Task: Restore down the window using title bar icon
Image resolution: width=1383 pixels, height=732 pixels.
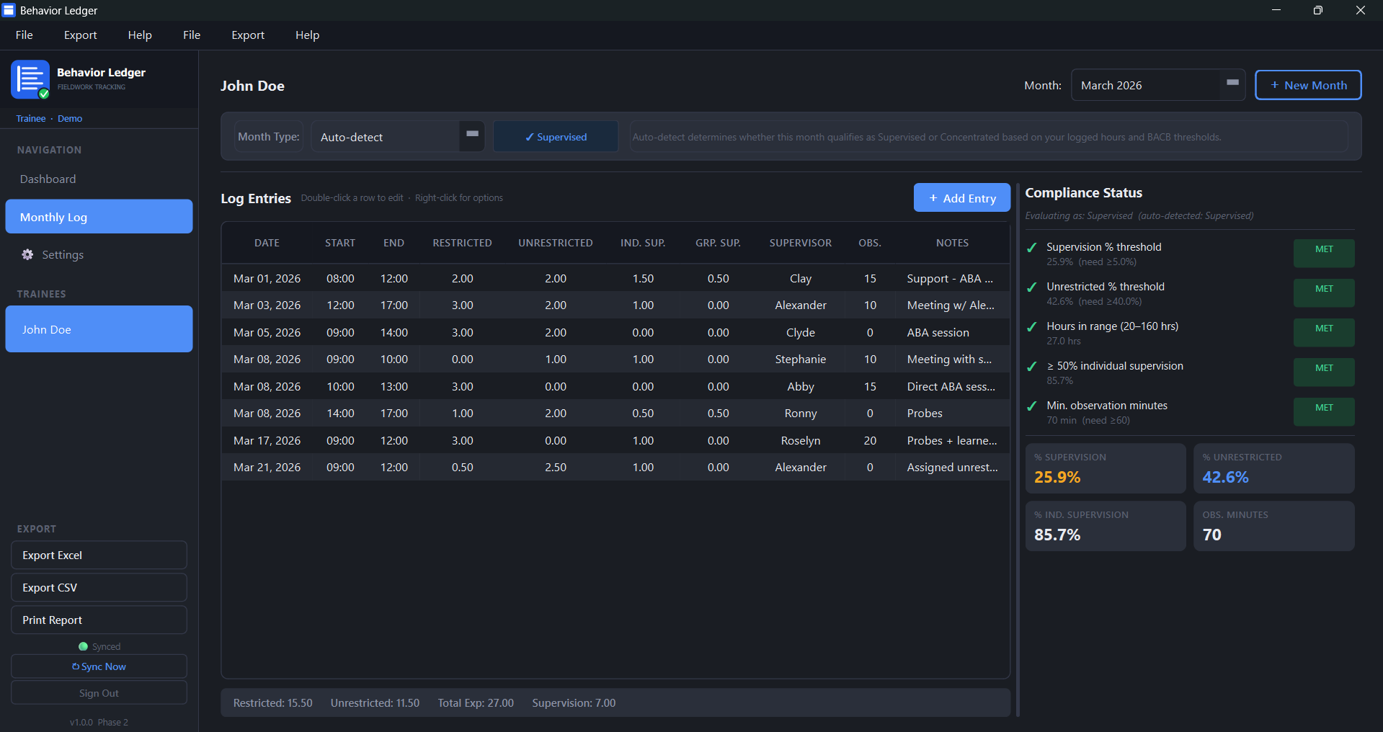Action: click(x=1317, y=10)
